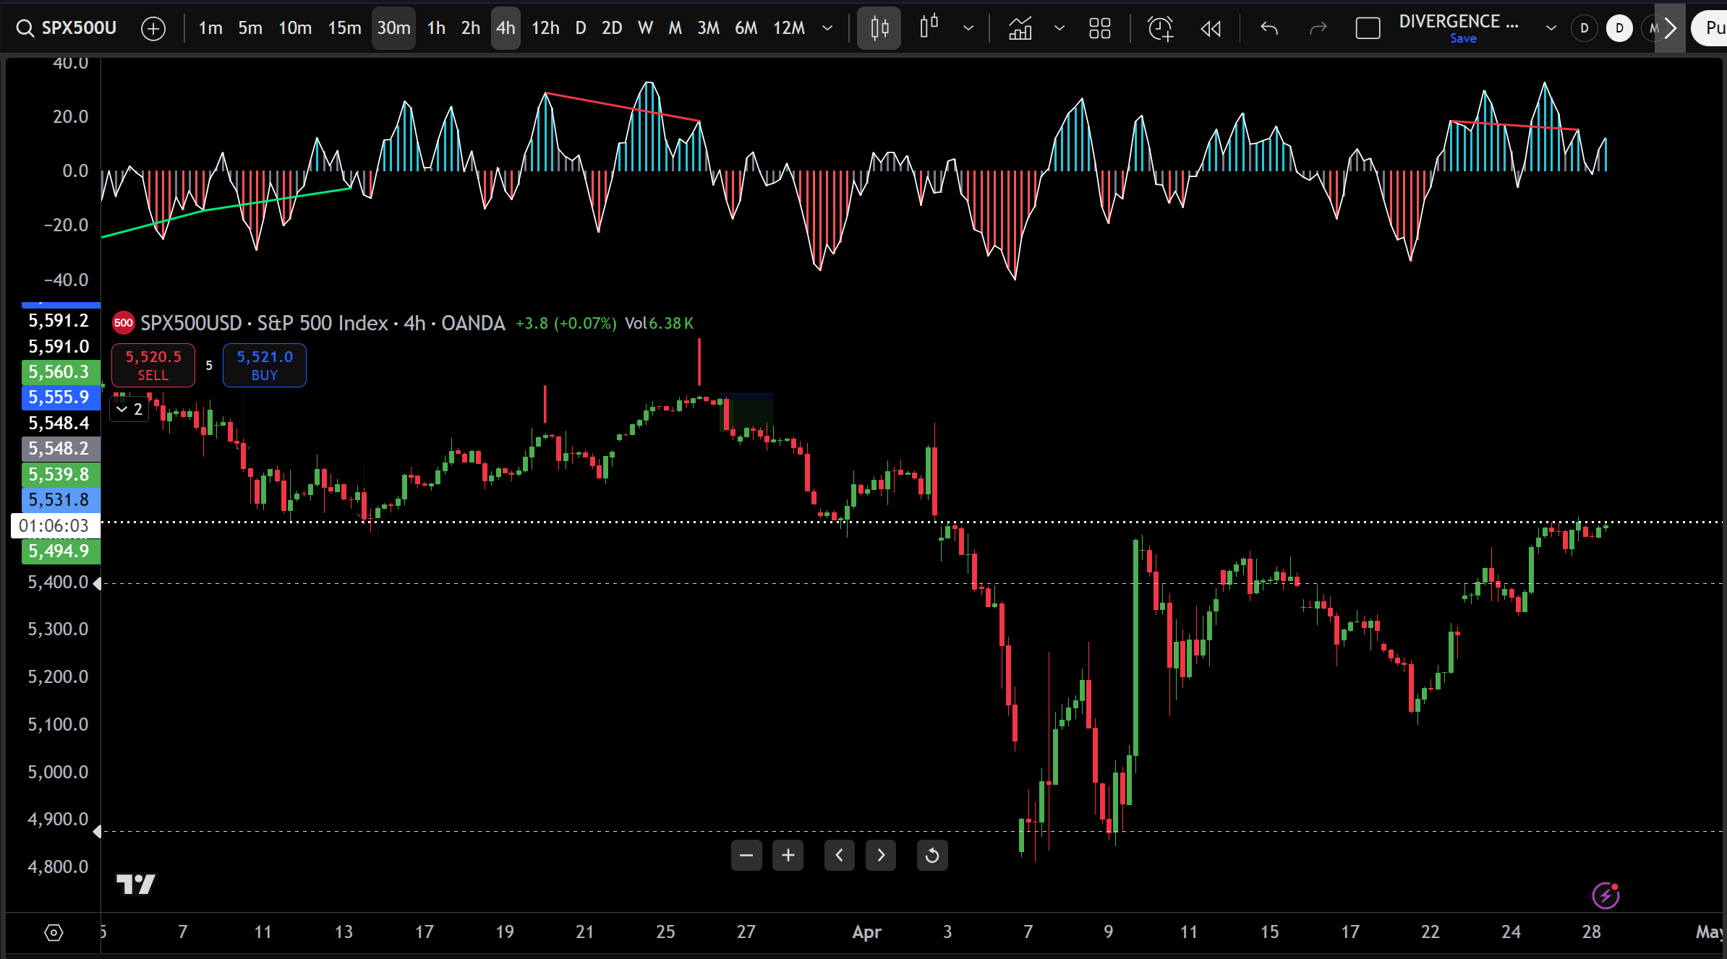1727x959 pixels.
Task: Switch to the 15m timeframe
Action: click(344, 28)
